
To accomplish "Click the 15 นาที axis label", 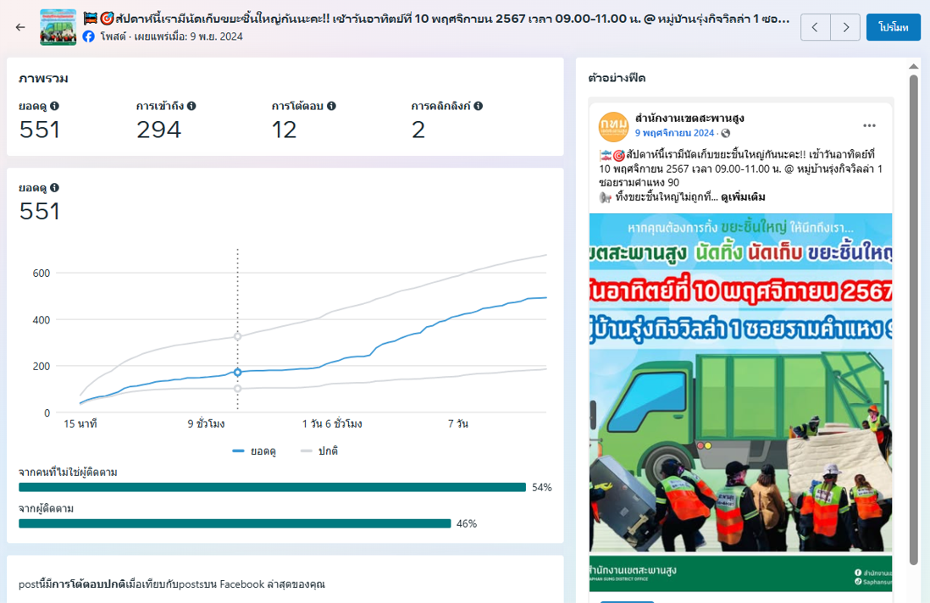I will pyautogui.click(x=80, y=424).
